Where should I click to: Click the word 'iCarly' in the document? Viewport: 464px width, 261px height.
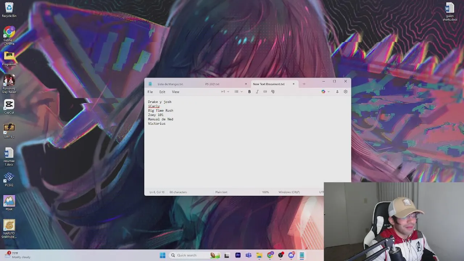tap(154, 106)
